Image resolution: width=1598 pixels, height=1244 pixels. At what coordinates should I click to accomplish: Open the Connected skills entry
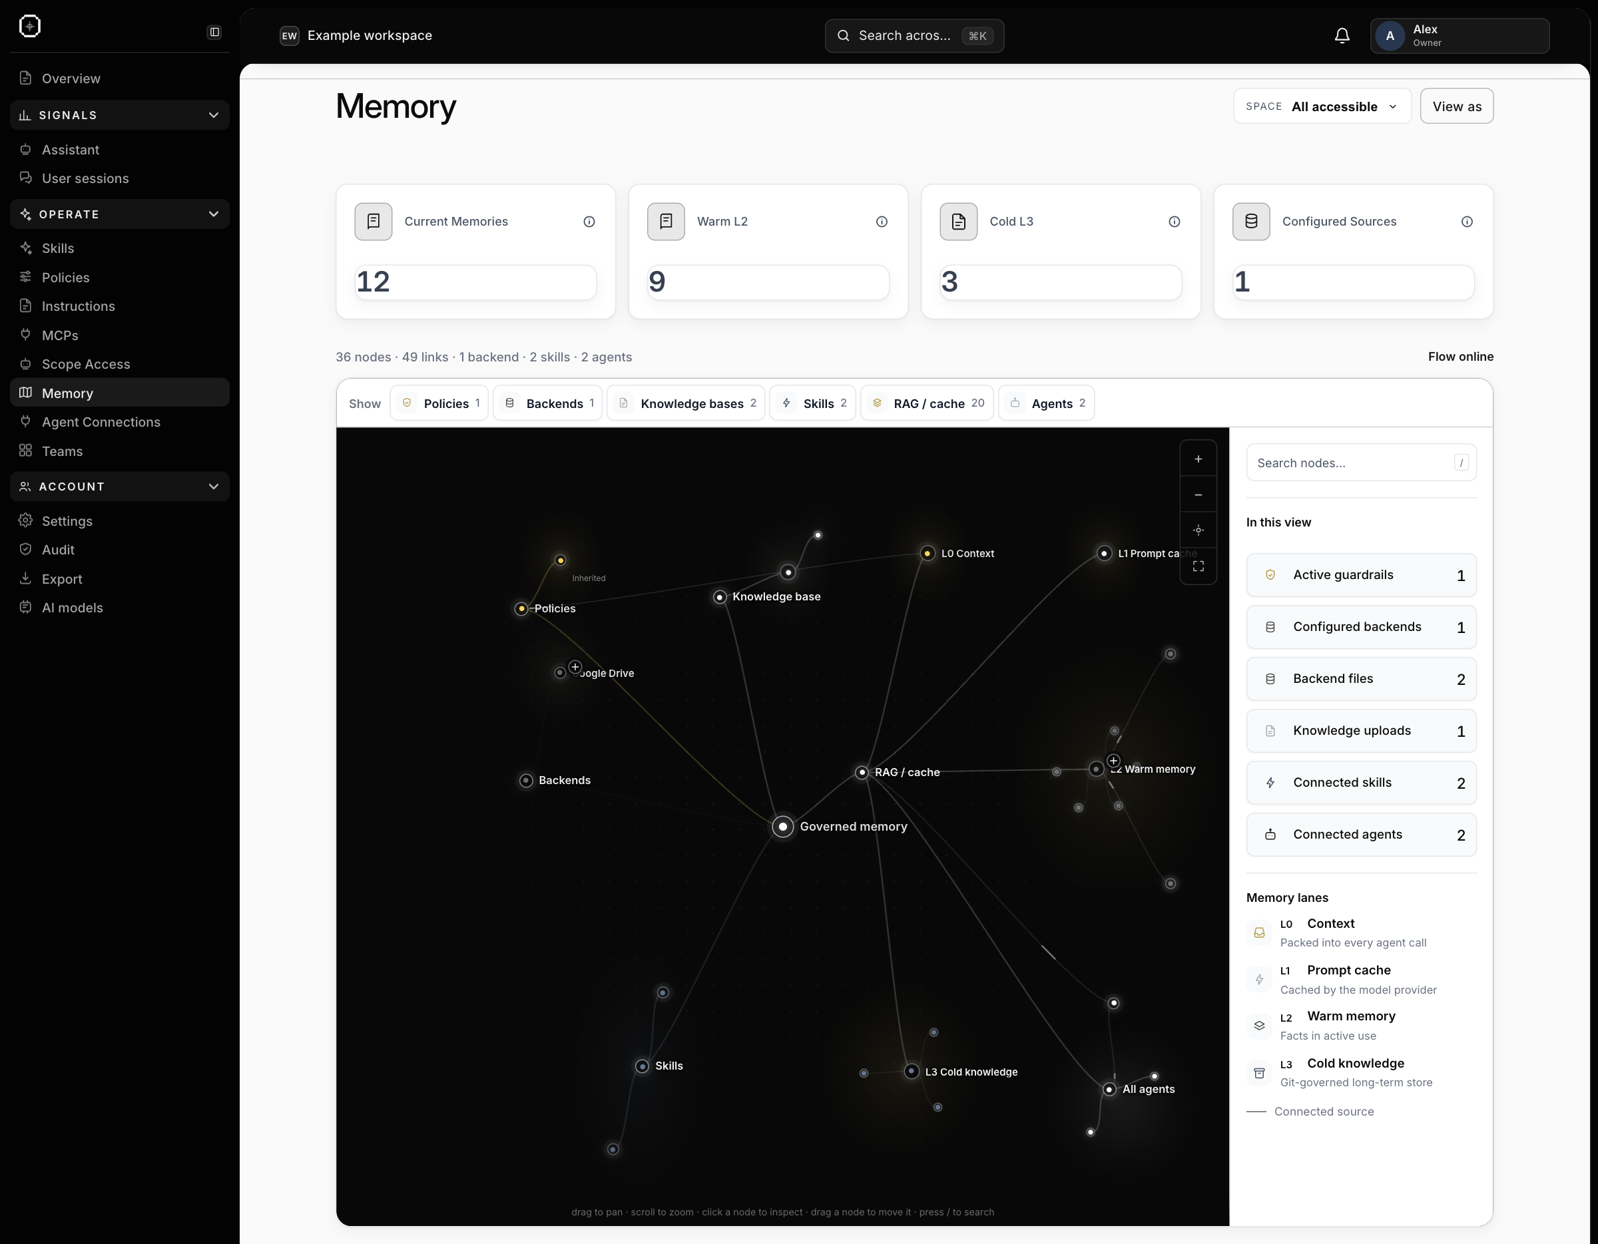point(1361,783)
